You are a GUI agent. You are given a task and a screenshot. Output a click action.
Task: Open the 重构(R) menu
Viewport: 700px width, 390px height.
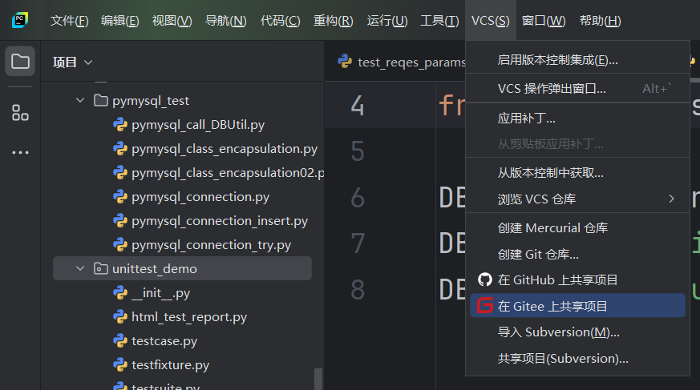pyautogui.click(x=333, y=21)
